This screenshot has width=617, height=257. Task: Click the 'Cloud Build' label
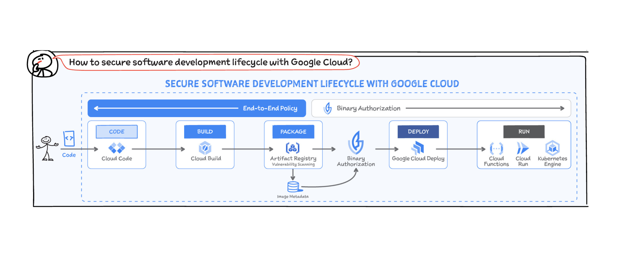click(x=206, y=158)
